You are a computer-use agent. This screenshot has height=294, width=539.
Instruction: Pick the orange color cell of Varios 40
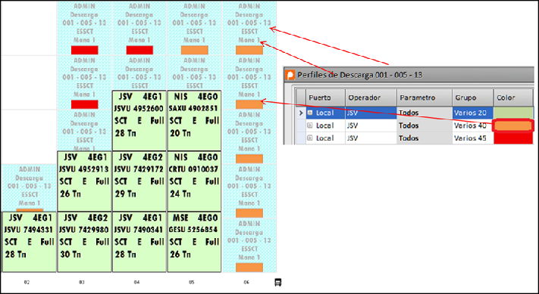click(x=513, y=125)
